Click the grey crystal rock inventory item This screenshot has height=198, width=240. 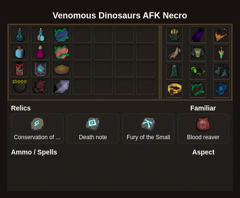coord(61,86)
